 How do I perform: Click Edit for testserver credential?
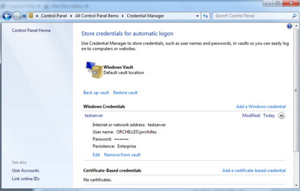click(x=96, y=154)
